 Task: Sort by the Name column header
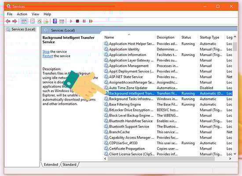pyautogui.click(x=129, y=37)
